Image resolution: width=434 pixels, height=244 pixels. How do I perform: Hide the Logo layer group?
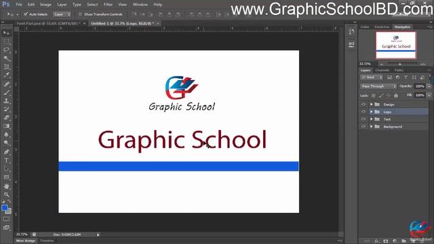pos(363,112)
